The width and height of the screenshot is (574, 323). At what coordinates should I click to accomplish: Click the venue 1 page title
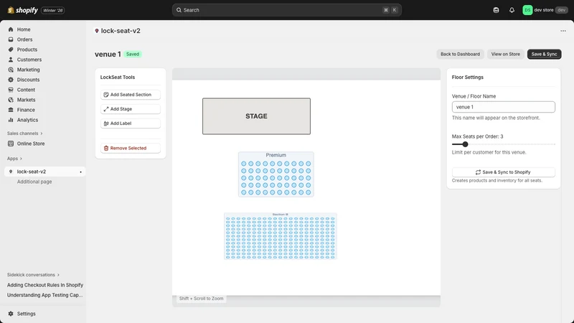108,55
